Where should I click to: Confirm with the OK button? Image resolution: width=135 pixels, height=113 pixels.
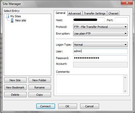[x=67, y=106]
